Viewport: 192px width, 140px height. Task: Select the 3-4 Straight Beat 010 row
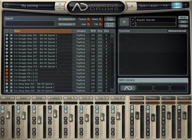pyautogui.click(x=58, y=66)
